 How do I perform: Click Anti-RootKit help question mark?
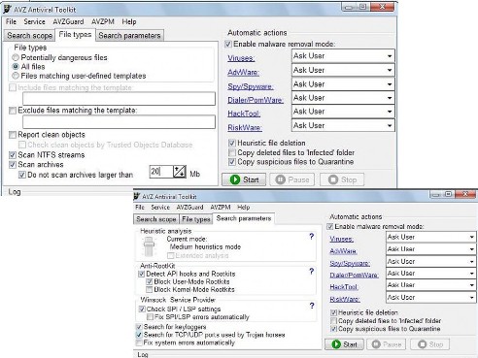click(311, 271)
